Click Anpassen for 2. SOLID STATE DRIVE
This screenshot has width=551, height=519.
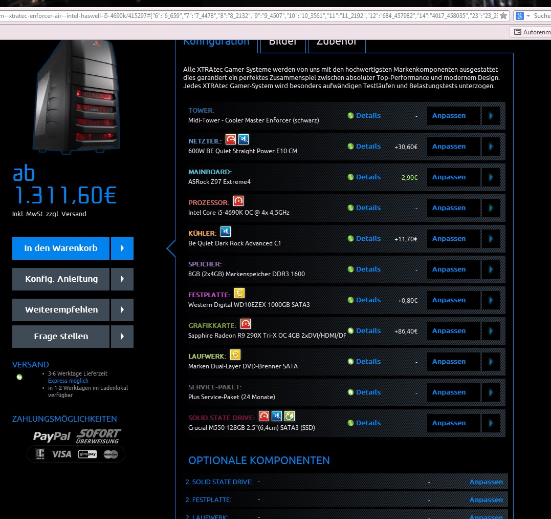487,482
